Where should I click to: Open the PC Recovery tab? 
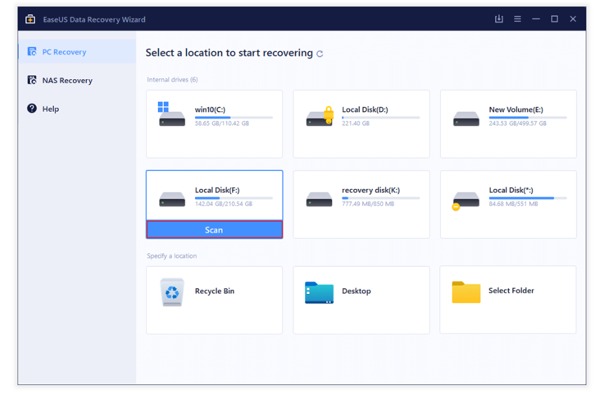(64, 52)
